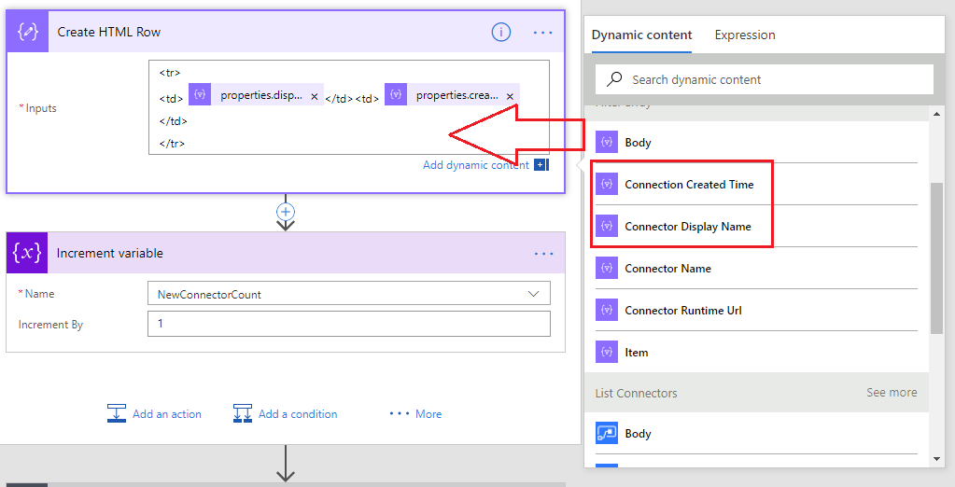The width and height of the screenshot is (955, 487).
Task: Click the info icon on Create HTML Row
Action: coord(501,32)
